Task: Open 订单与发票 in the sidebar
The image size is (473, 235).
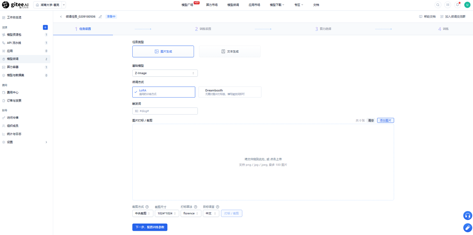Action: pyautogui.click(x=25, y=101)
